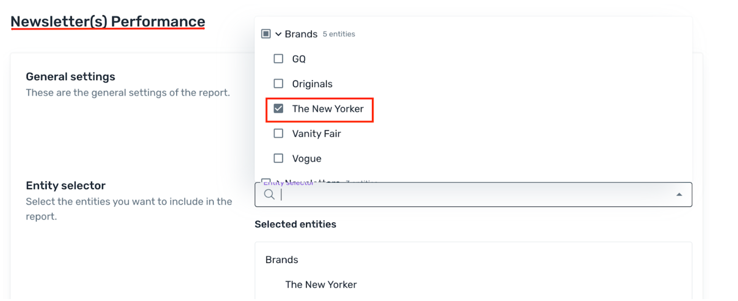The height and width of the screenshot is (301, 738).
Task: Close the dropdown using the up arrow
Action: pyautogui.click(x=679, y=194)
